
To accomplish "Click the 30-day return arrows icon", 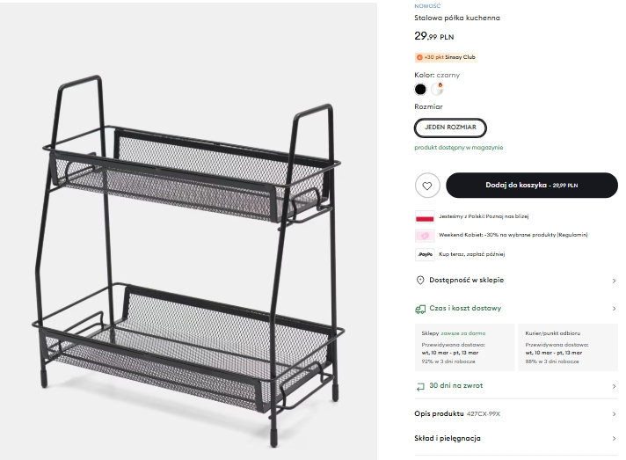I will [x=420, y=385].
